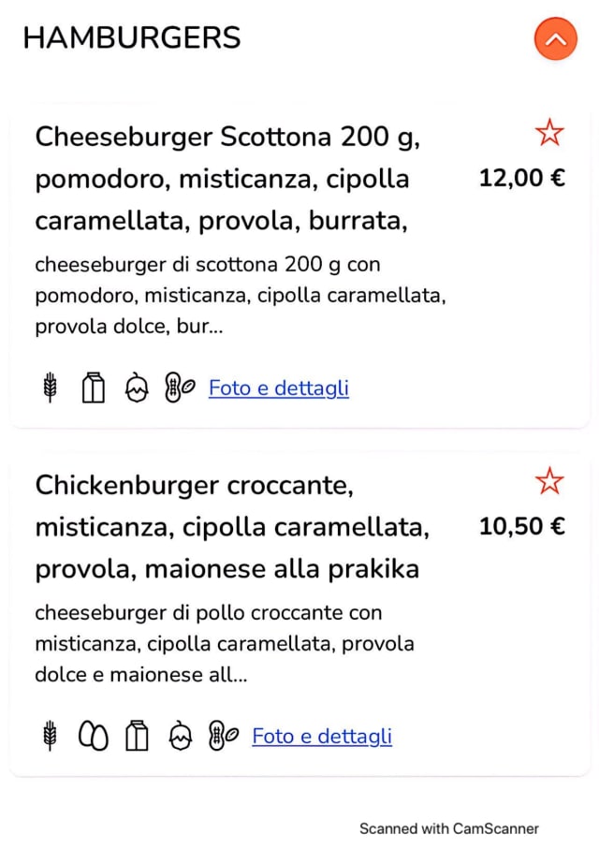Toggle the star on the Chickenburger croccante
Image resolution: width=599 pixels, height=848 pixels.
point(549,481)
